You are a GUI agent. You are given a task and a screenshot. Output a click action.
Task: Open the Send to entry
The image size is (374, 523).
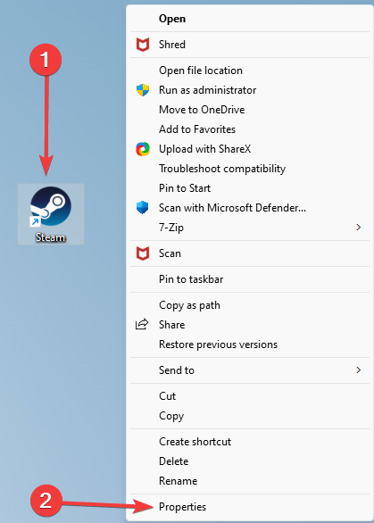250,370
